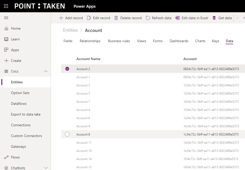This screenshot has width=245, height=170.
Task: Click the Refresh data icon
Action: tap(148, 18)
